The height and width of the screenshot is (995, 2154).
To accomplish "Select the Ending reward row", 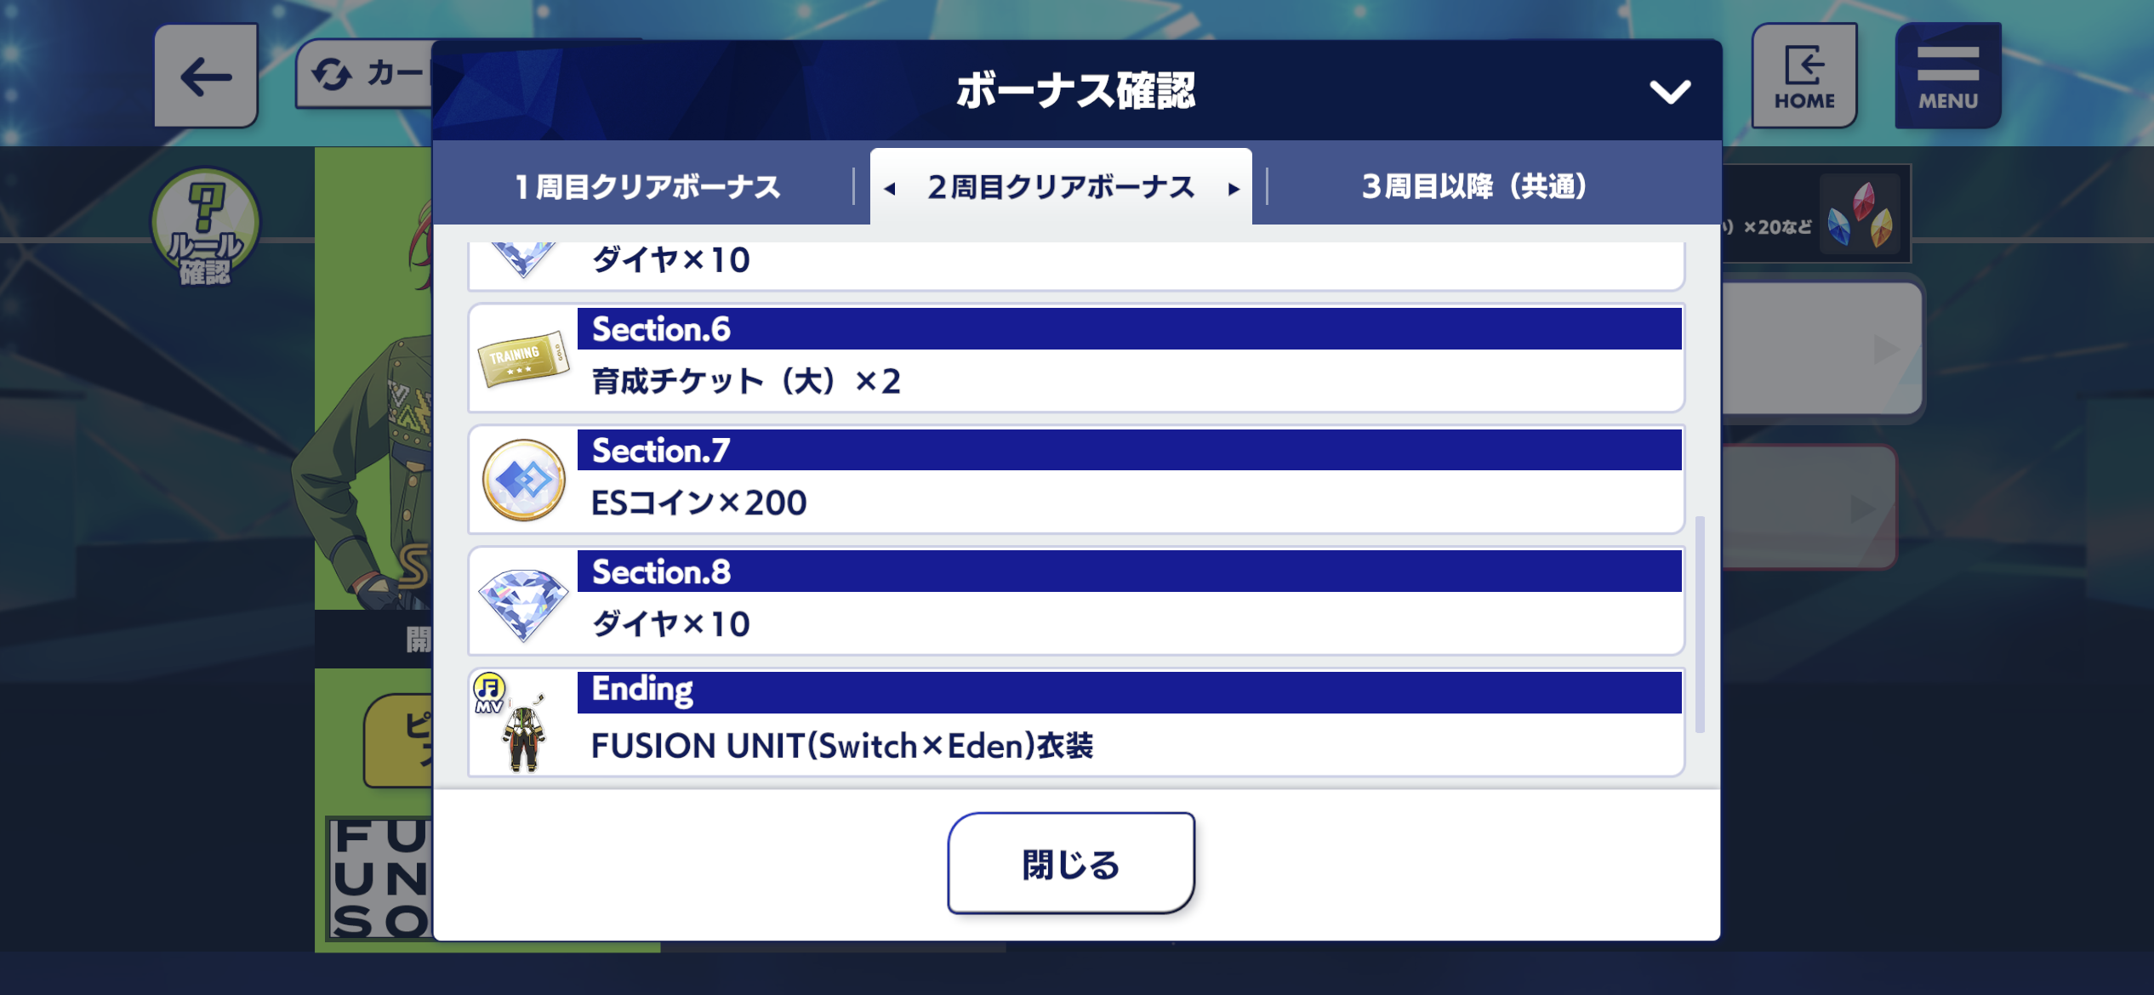I will click(x=1076, y=723).
